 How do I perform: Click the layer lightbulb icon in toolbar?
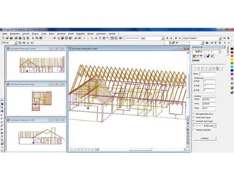pyautogui.click(x=170, y=43)
